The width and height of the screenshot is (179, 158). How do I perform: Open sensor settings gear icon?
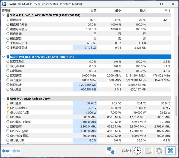(159, 150)
